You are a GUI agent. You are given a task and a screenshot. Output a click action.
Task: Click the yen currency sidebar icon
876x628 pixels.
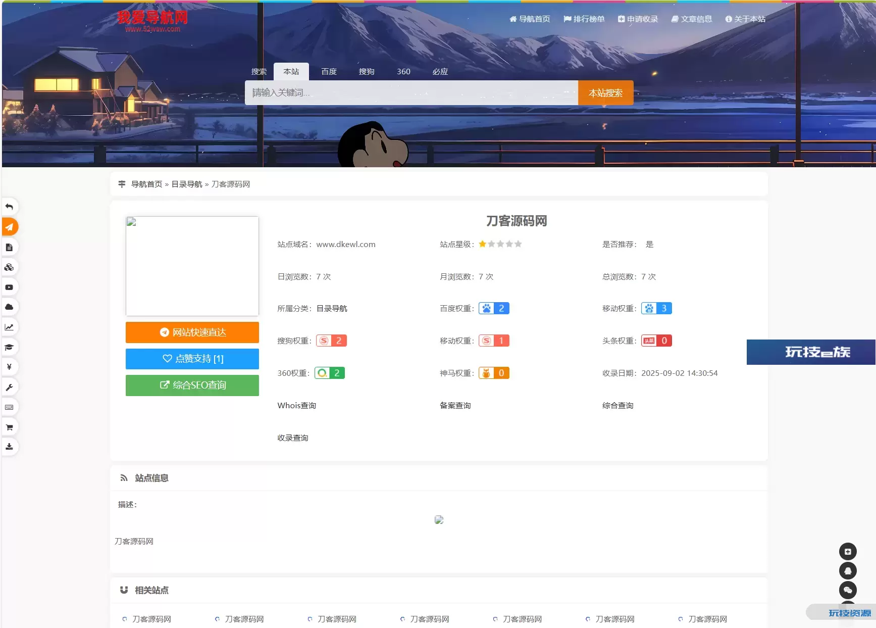(9, 367)
